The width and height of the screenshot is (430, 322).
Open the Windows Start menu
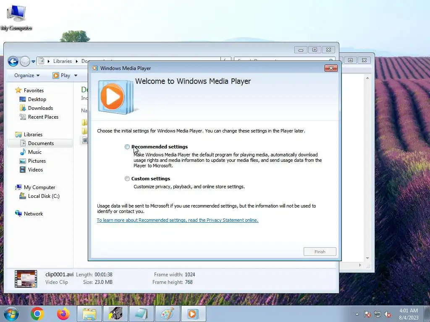coord(11,314)
